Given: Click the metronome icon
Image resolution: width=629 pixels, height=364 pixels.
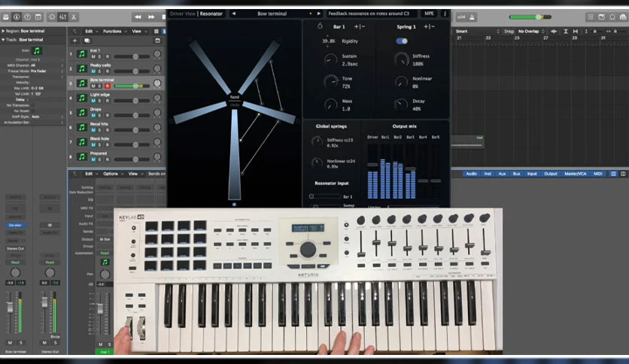Looking at the screenshot, I should click(x=473, y=17).
